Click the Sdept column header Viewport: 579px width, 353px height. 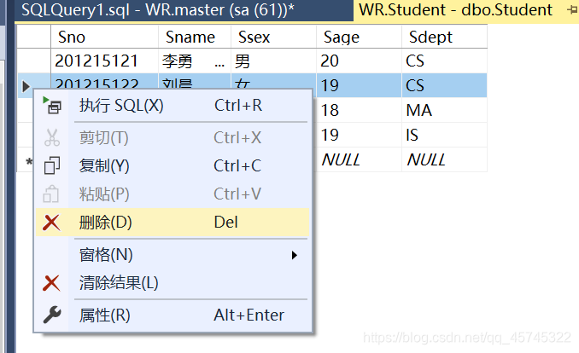[x=445, y=37]
